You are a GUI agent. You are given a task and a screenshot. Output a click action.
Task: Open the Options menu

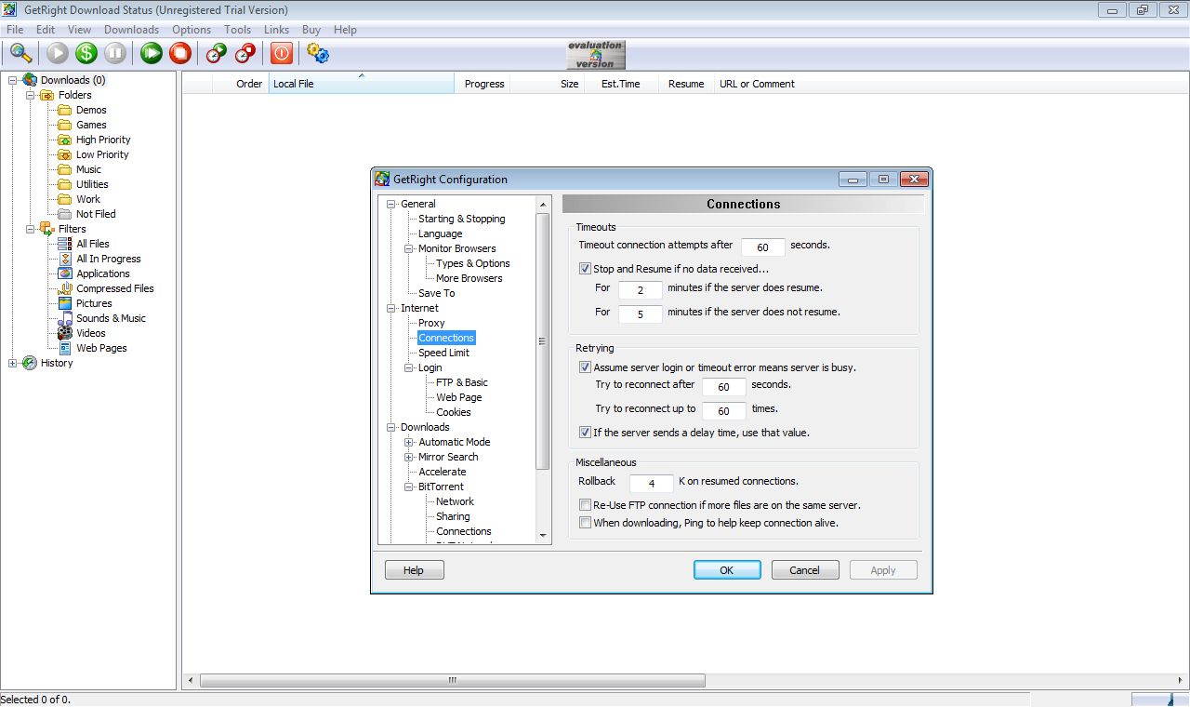tap(192, 30)
